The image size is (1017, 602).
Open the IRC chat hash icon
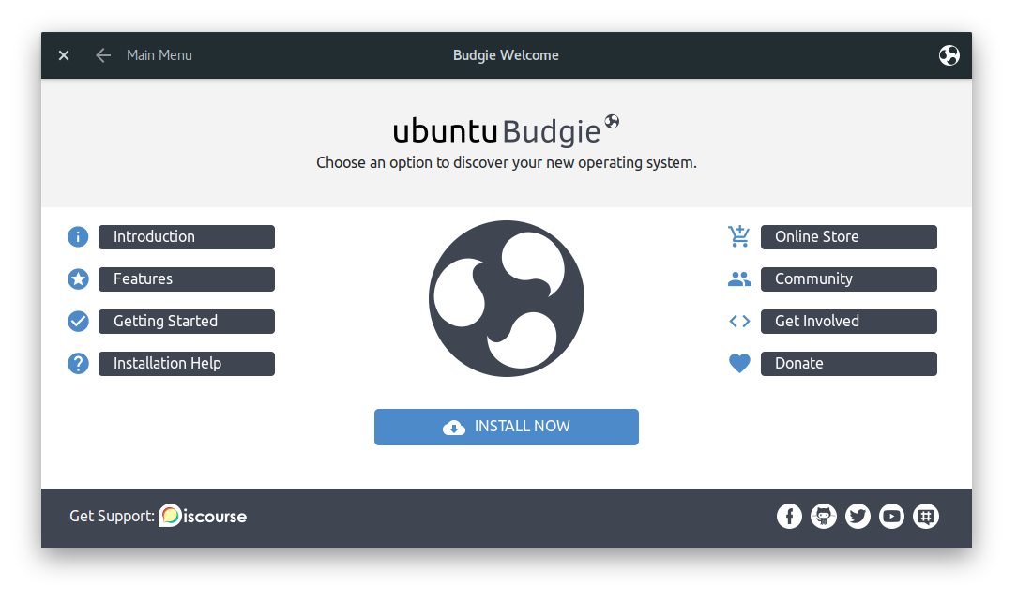[926, 517]
